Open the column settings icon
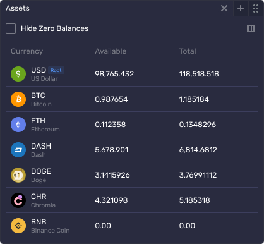 pyautogui.click(x=251, y=28)
